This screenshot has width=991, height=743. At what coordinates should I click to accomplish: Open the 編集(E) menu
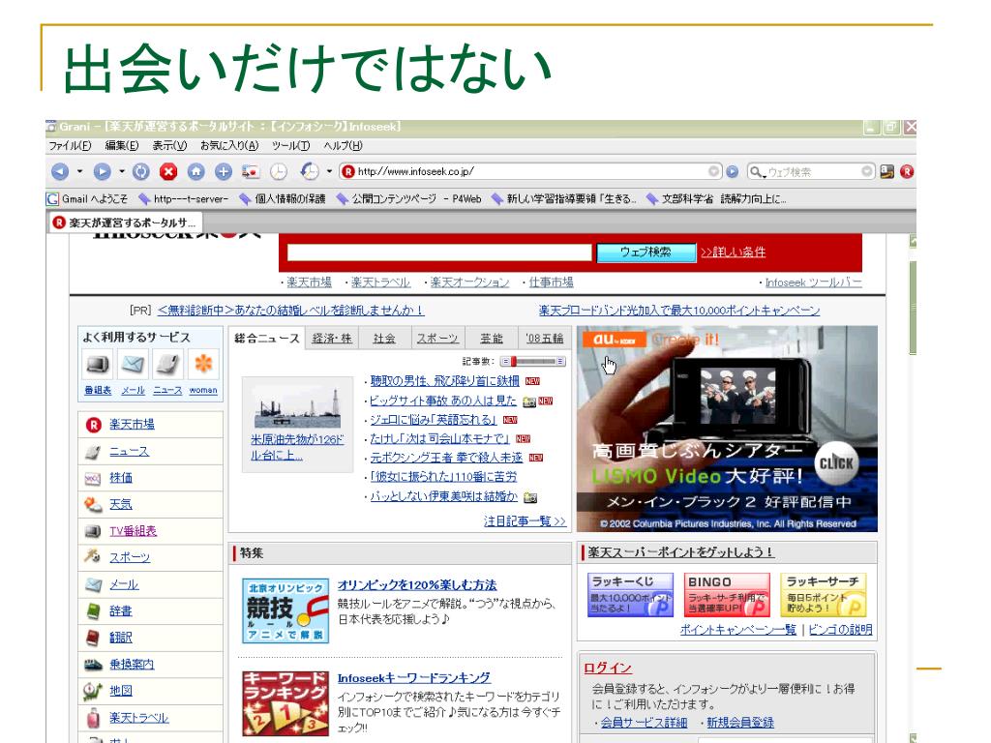pyautogui.click(x=121, y=145)
